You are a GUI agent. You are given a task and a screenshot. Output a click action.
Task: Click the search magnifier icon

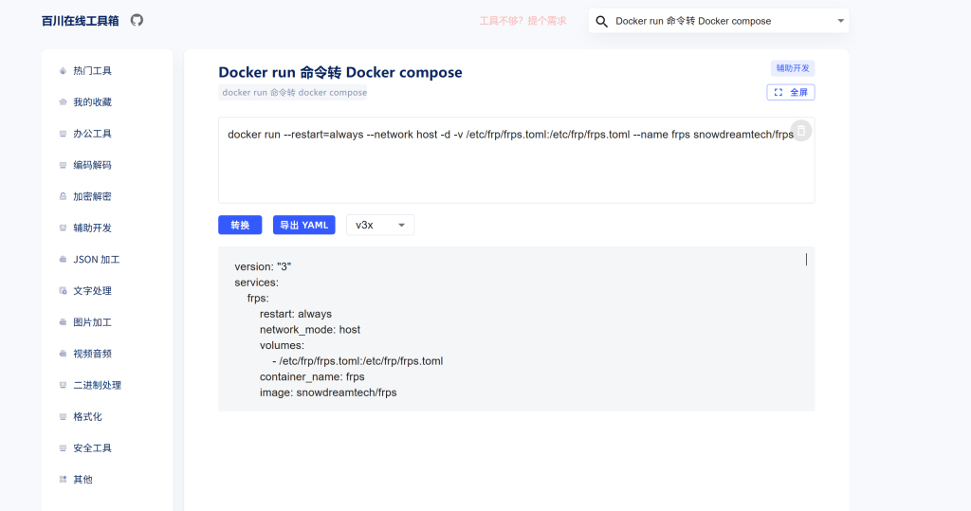click(x=601, y=22)
